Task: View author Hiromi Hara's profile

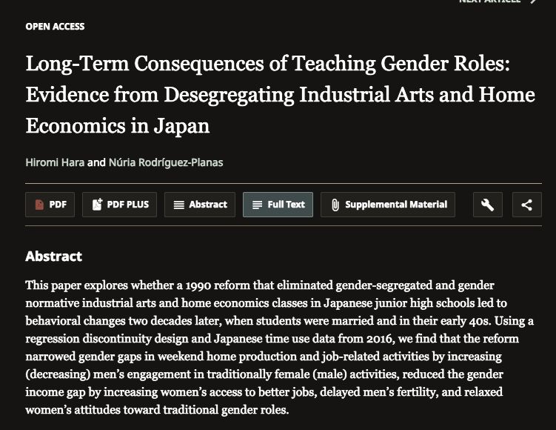Action: tap(55, 162)
